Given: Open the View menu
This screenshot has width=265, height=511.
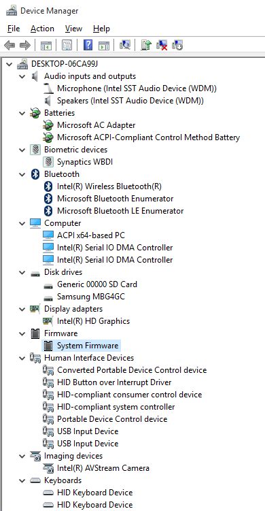Looking at the screenshot, I should tap(73, 29).
